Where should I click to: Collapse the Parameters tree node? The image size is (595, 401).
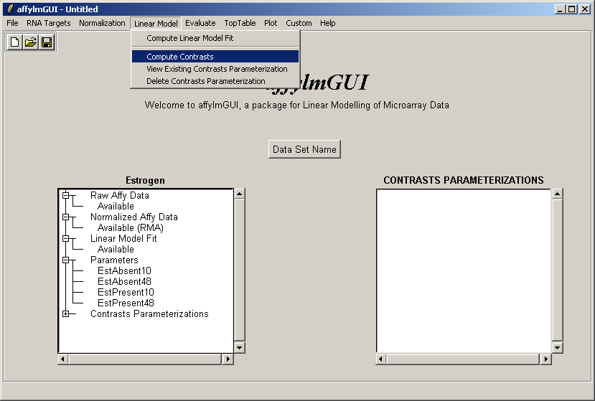[x=66, y=260]
